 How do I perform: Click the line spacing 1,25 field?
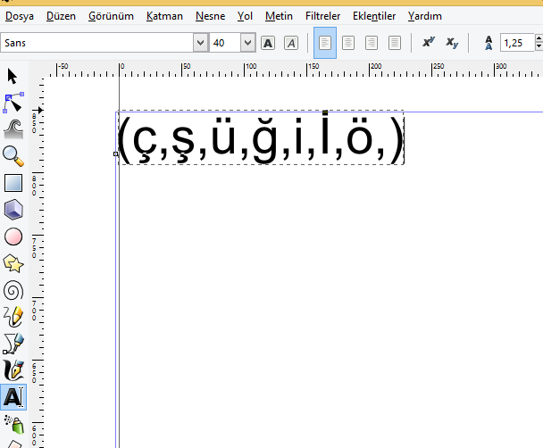tap(515, 43)
